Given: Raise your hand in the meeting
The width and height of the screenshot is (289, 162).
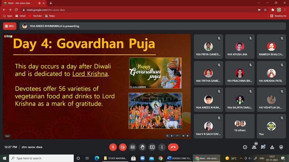Looking at the screenshot, I should click(x=142, y=147).
